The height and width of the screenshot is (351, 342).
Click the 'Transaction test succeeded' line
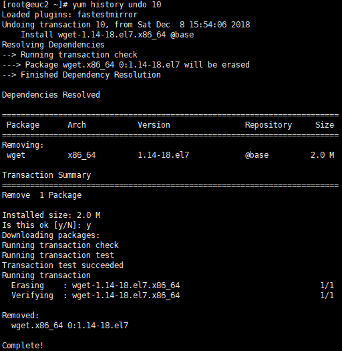pos(63,265)
